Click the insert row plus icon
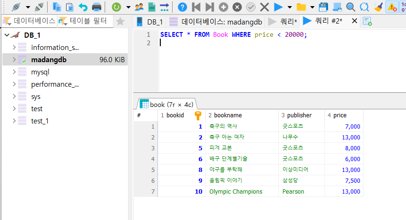 click(224, 7)
